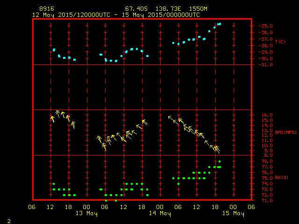299x224 pixels.
Task: Pick the 75.0 humidity axis label
Action: (x=267, y=178)
